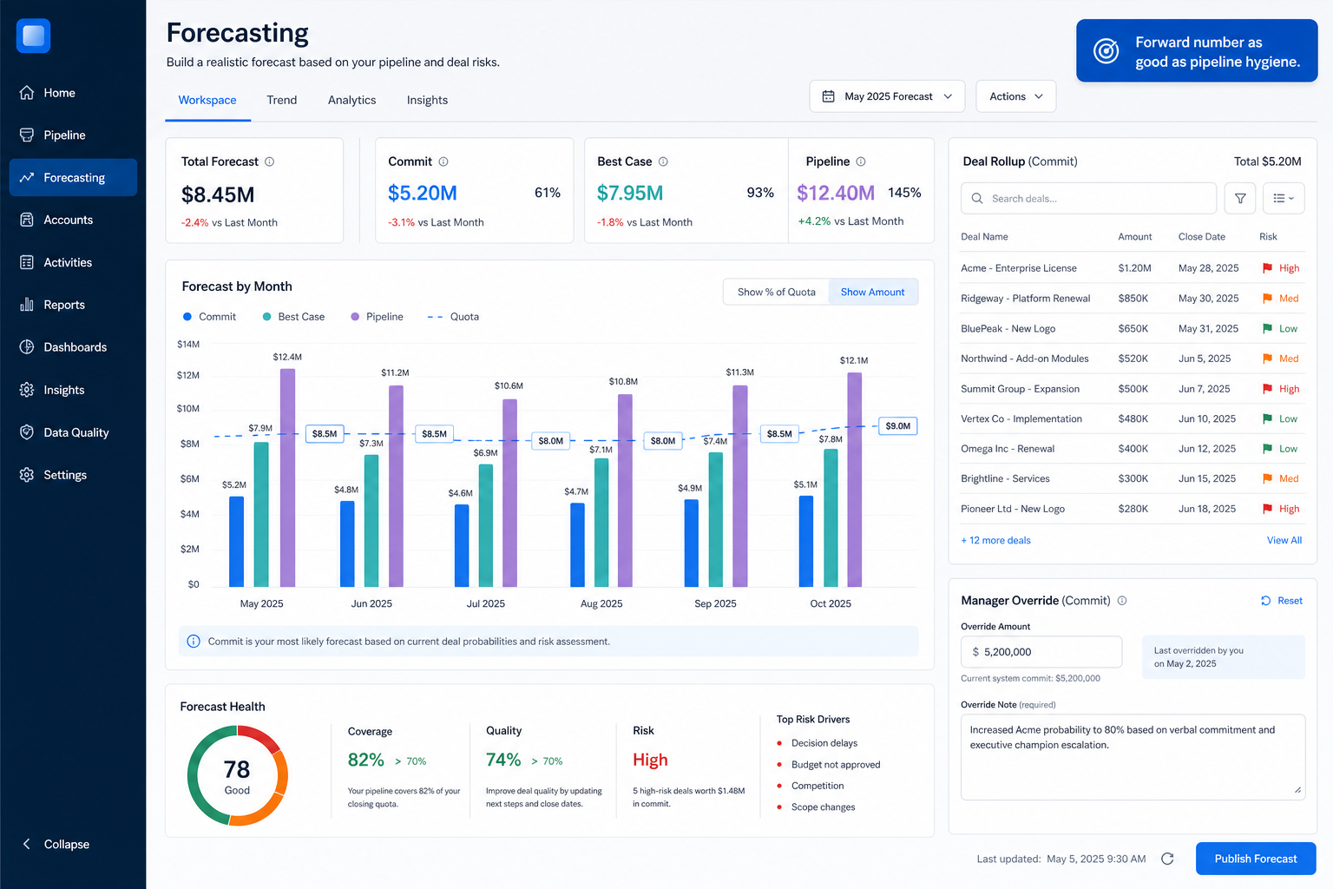The width and height of the screenshot is (1333, 889).
Task: Click the search magnifier in Deal Rollup
Action: pyautogui.click(x=977, y=198)
